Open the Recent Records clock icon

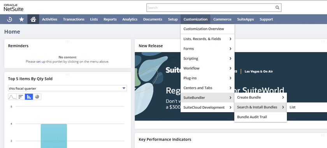[x=10, y=19]
